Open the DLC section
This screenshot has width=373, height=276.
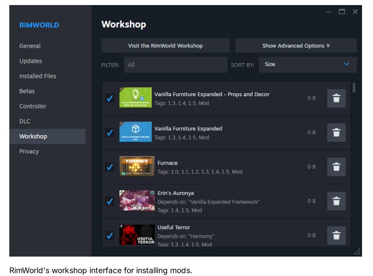point(25,121)
